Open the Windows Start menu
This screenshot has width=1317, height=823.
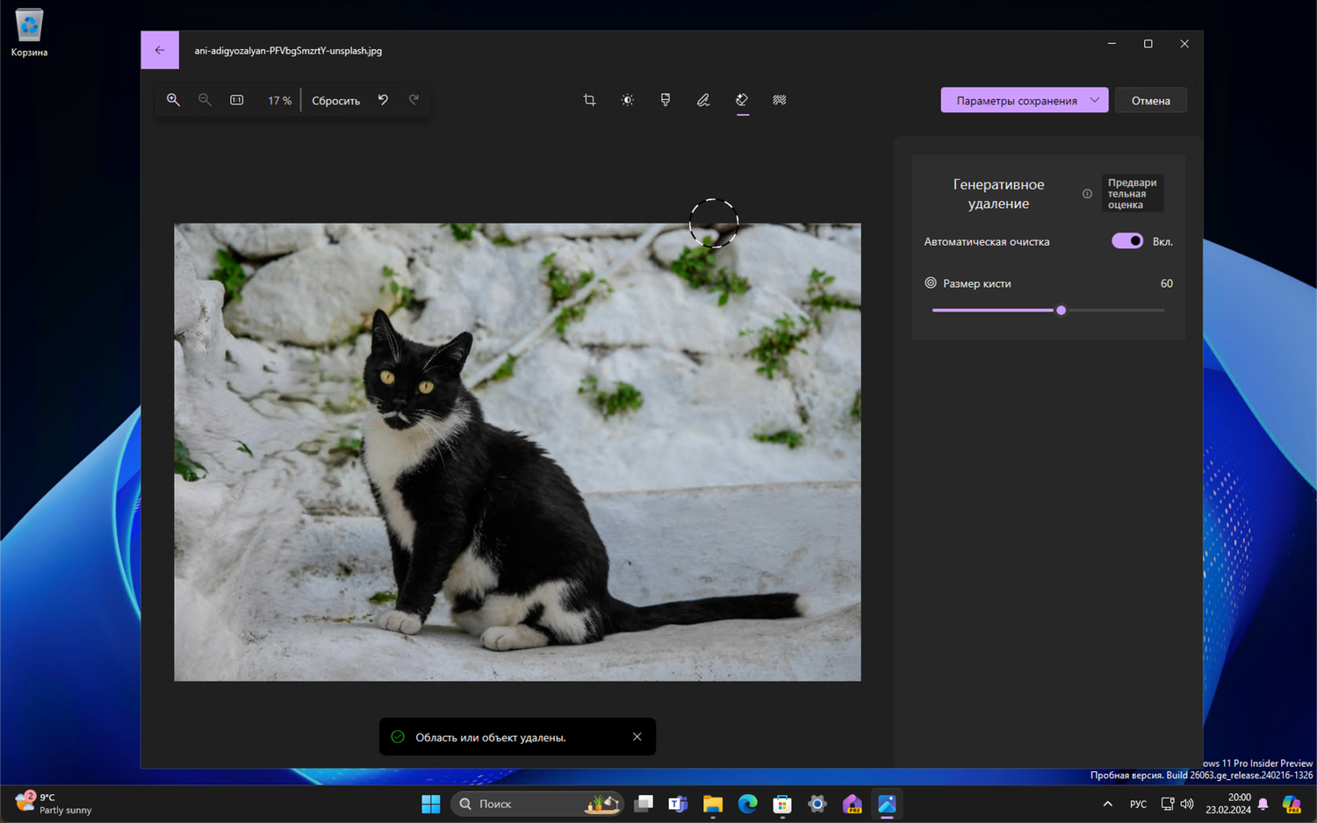pos(430,804)
